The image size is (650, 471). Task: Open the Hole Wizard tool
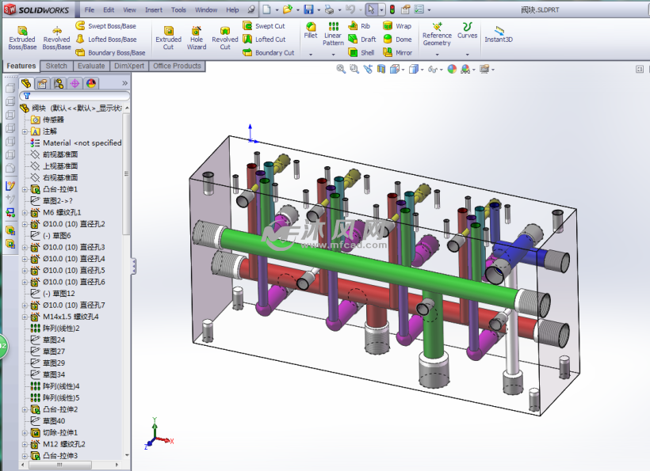click(x=197, y=38)
